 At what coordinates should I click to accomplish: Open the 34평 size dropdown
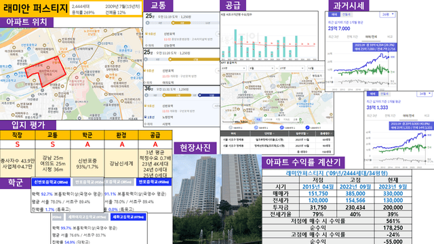(x=425, y=94)
